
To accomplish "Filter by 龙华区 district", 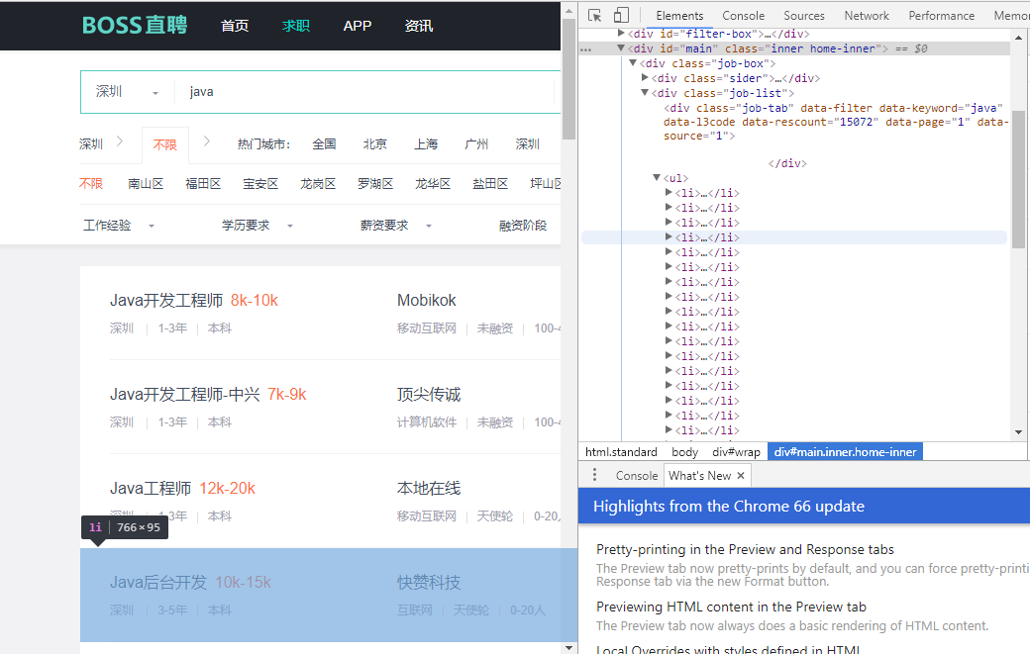I will click(x=432, y=184).
